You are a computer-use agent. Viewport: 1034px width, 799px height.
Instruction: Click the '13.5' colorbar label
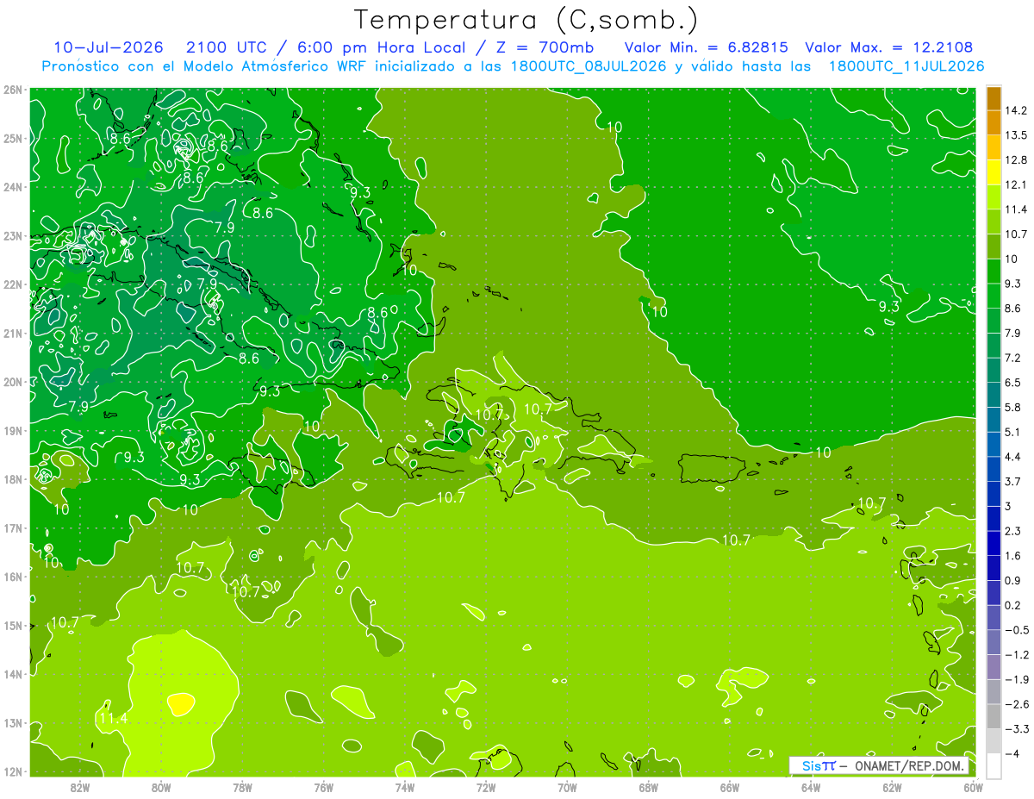coord(1015,135)
